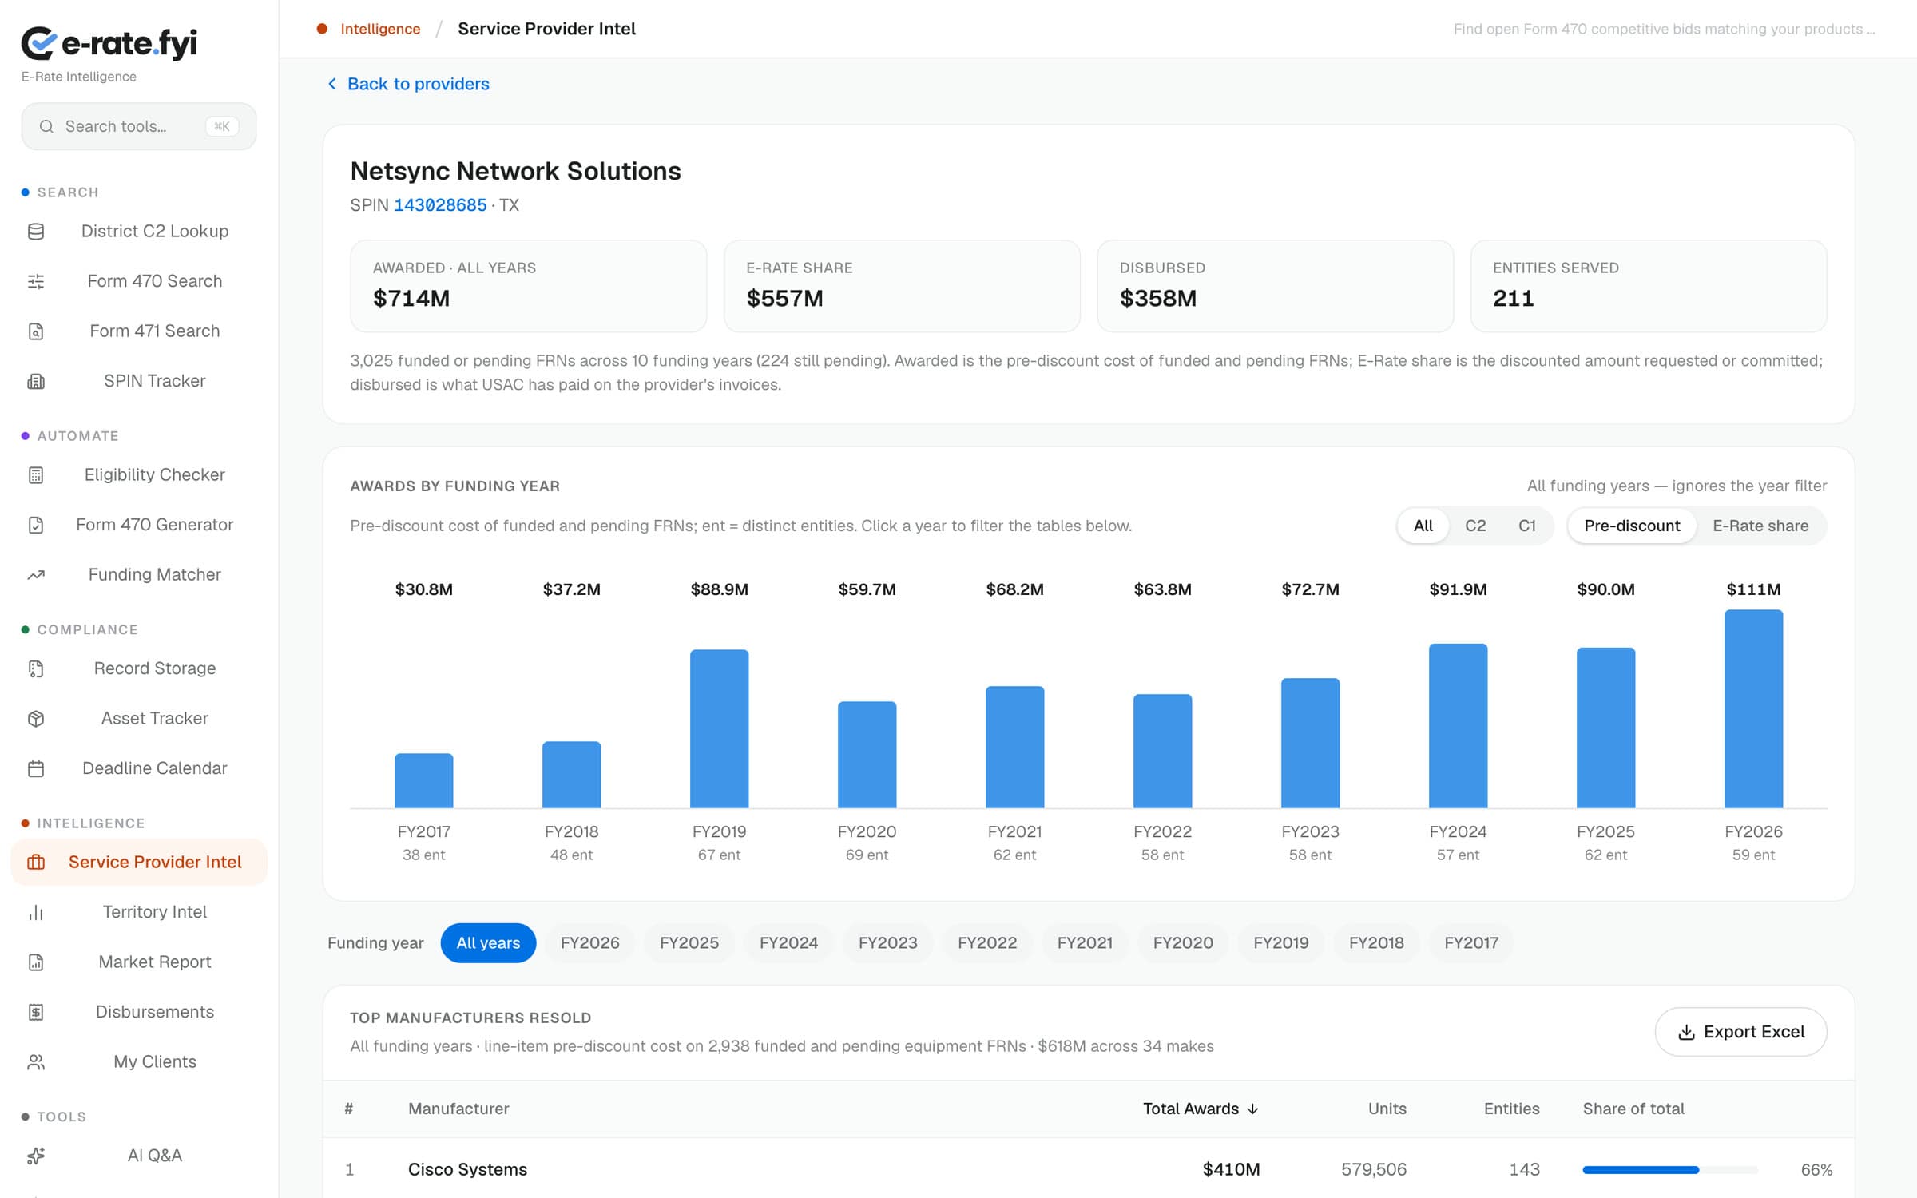Filter by FY2026 funding year pill
Screen dimensions: 1917x1198
(589, 942)
